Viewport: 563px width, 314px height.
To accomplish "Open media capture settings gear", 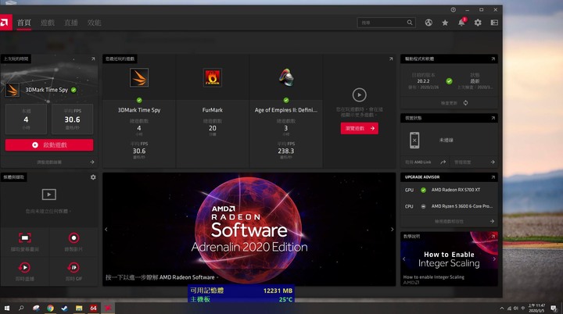I will click(x=93, y=177).
